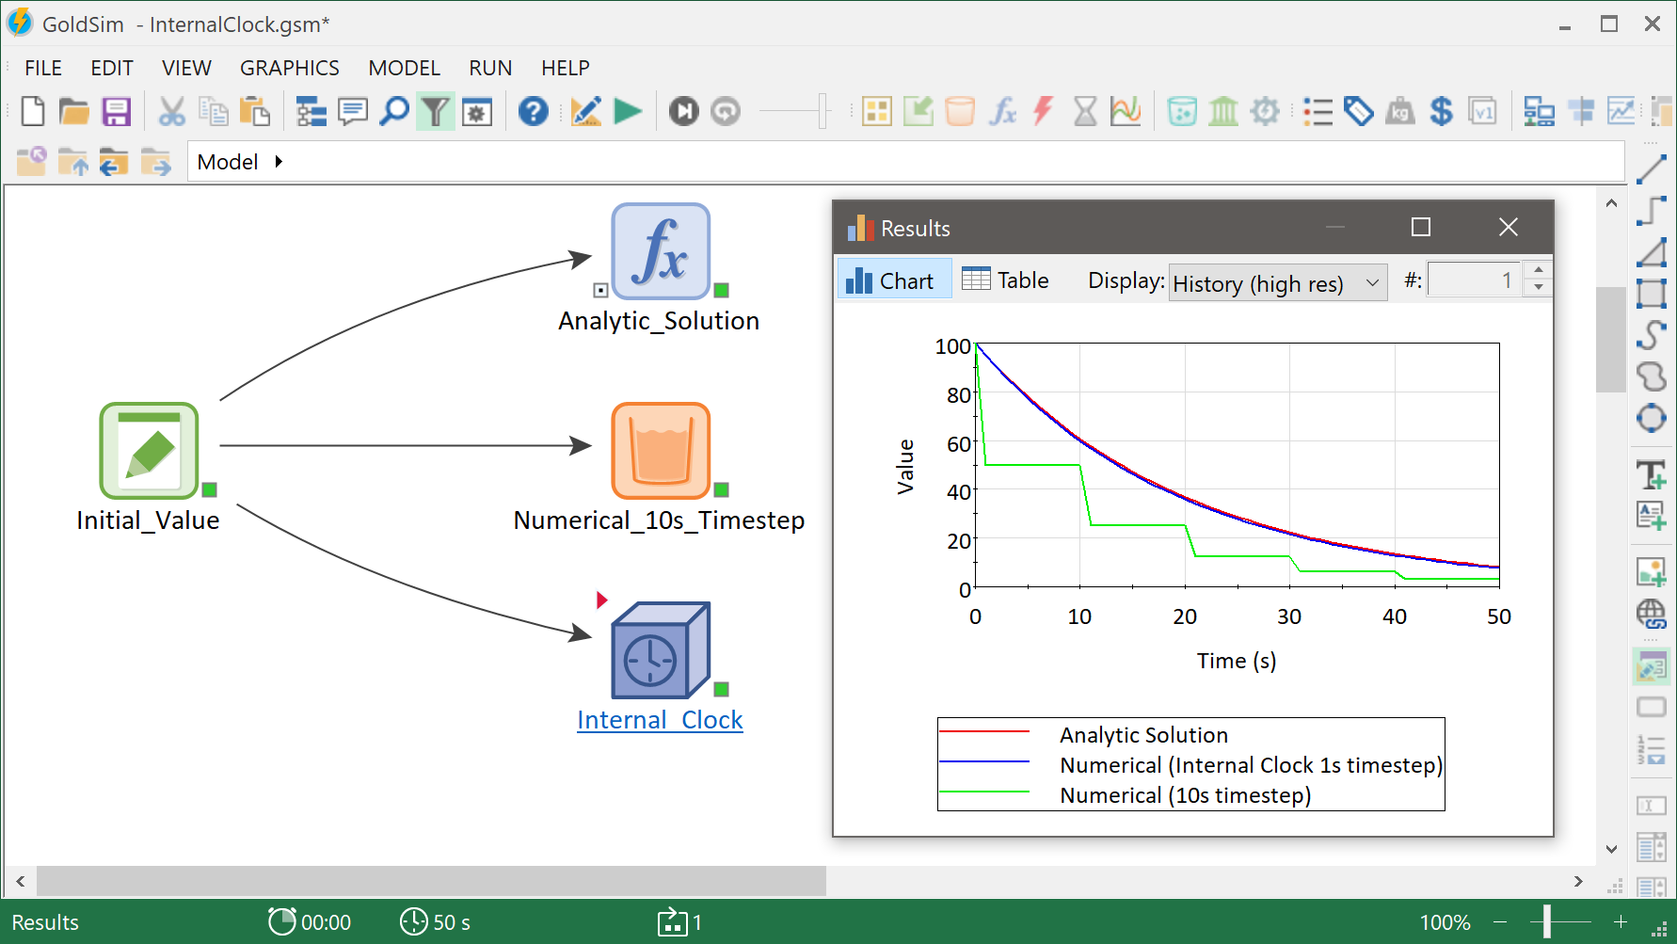
Task: Open the VIEW menu
Action: click(186, 68)
